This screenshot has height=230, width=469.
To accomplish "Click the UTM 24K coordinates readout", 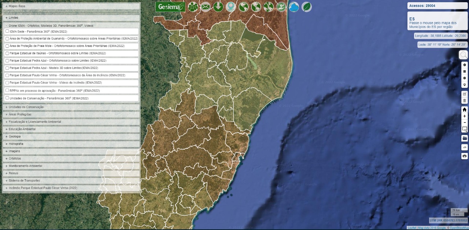I will tap(448, 220).
